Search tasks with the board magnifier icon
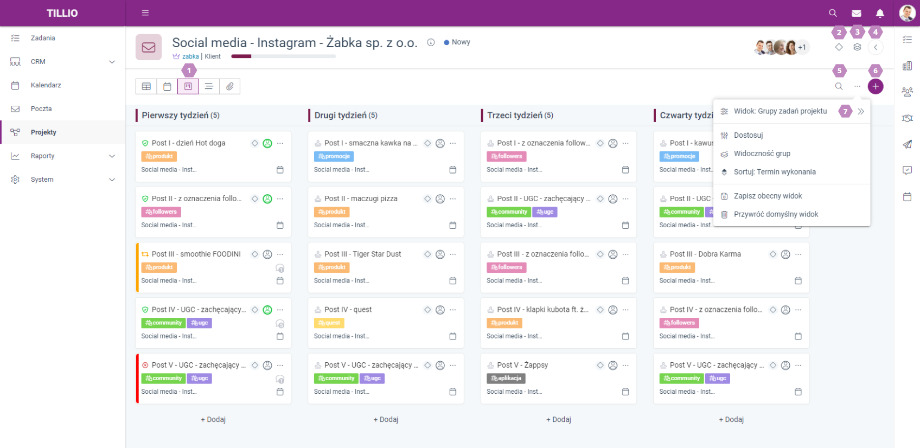The height and width of the screenshot is (448, 920). [x=839, y=86]
